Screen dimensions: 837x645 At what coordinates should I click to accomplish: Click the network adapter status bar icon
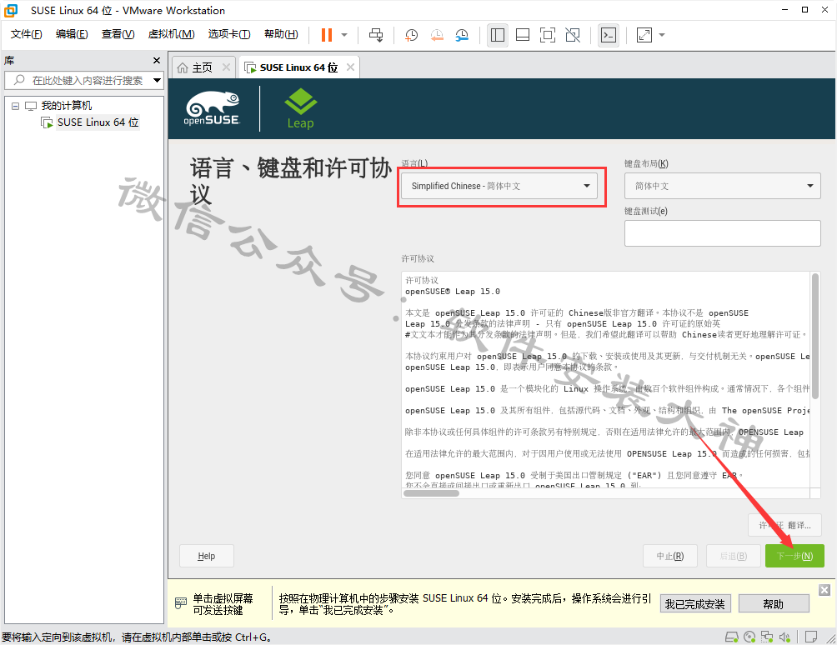pos(767,637)
